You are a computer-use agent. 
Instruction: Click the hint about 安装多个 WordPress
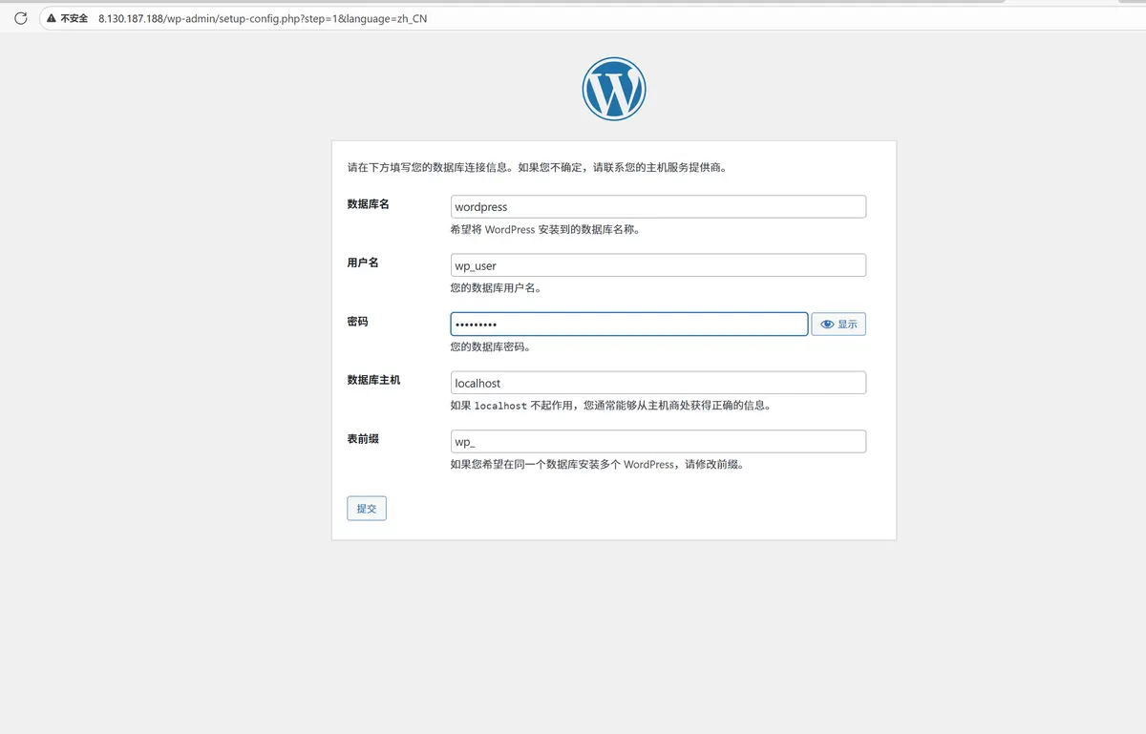[x=597, y=465]
